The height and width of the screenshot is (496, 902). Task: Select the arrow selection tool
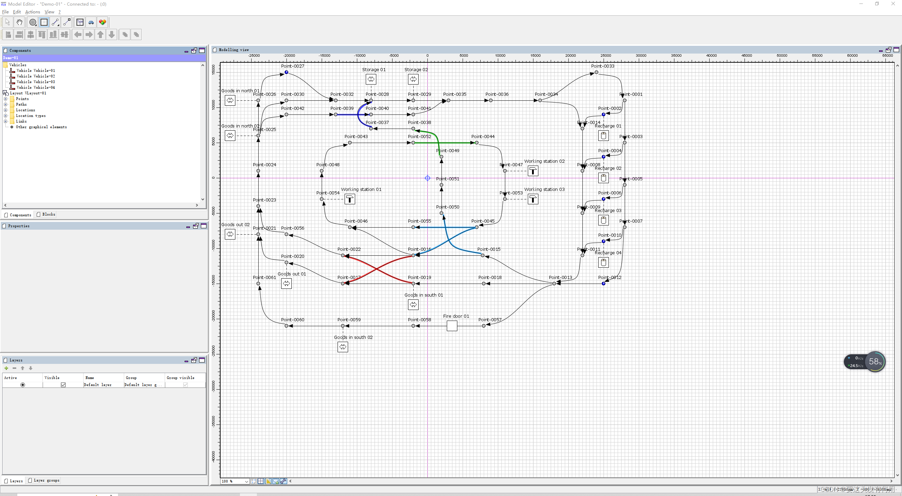[8, 22]
